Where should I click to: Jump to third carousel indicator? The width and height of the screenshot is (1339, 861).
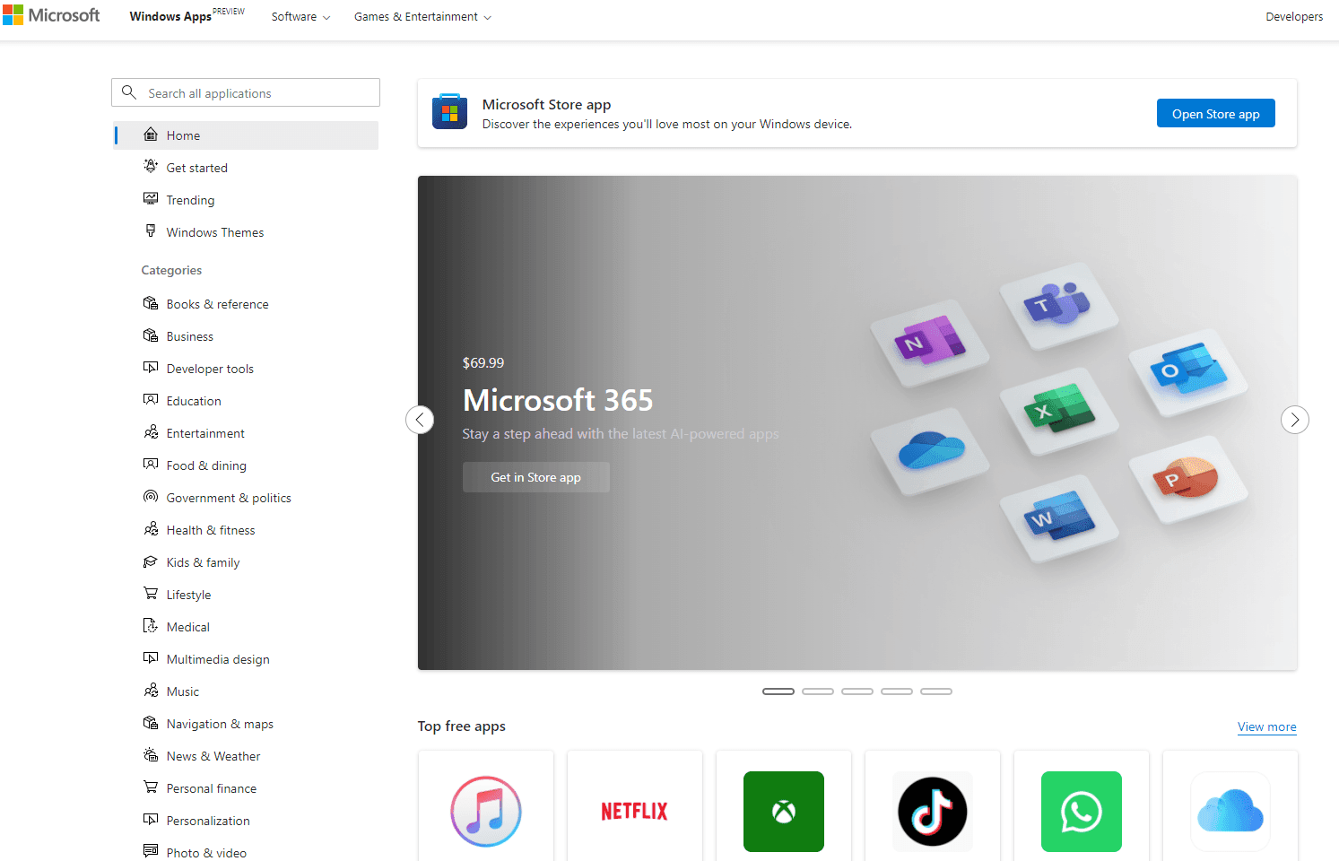857,691
